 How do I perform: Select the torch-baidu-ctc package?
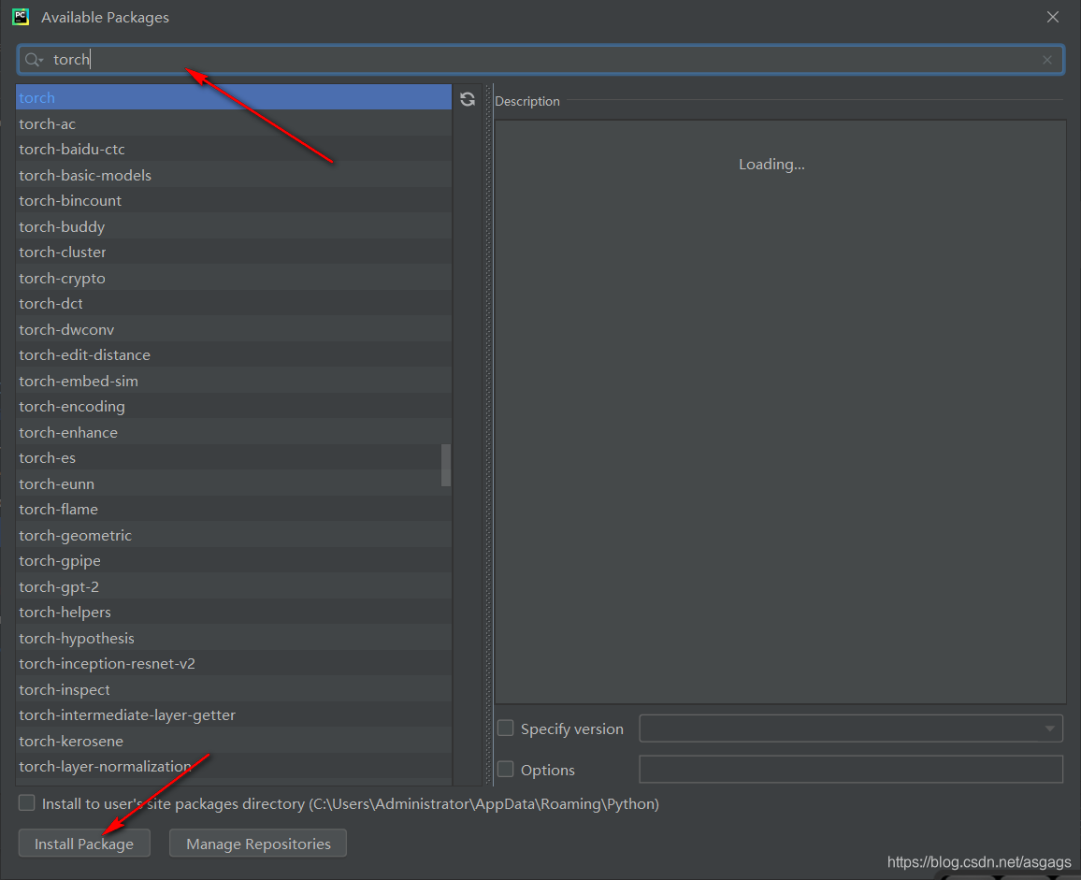[234, 149]
